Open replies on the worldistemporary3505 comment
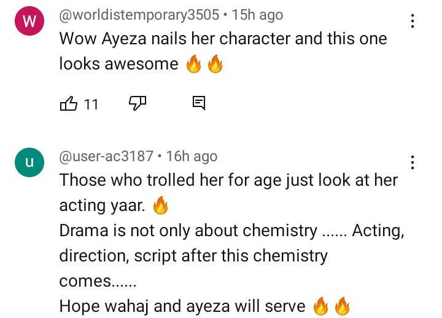 [x=199, y=103]
